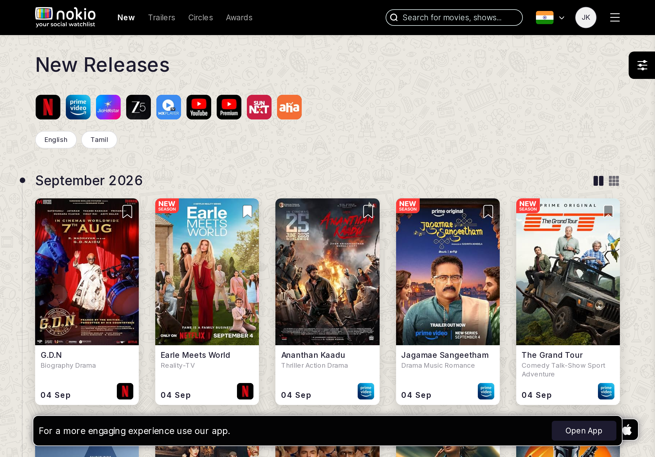
Task: Go to the Trailers tab
Action: (x=162, y=18)
